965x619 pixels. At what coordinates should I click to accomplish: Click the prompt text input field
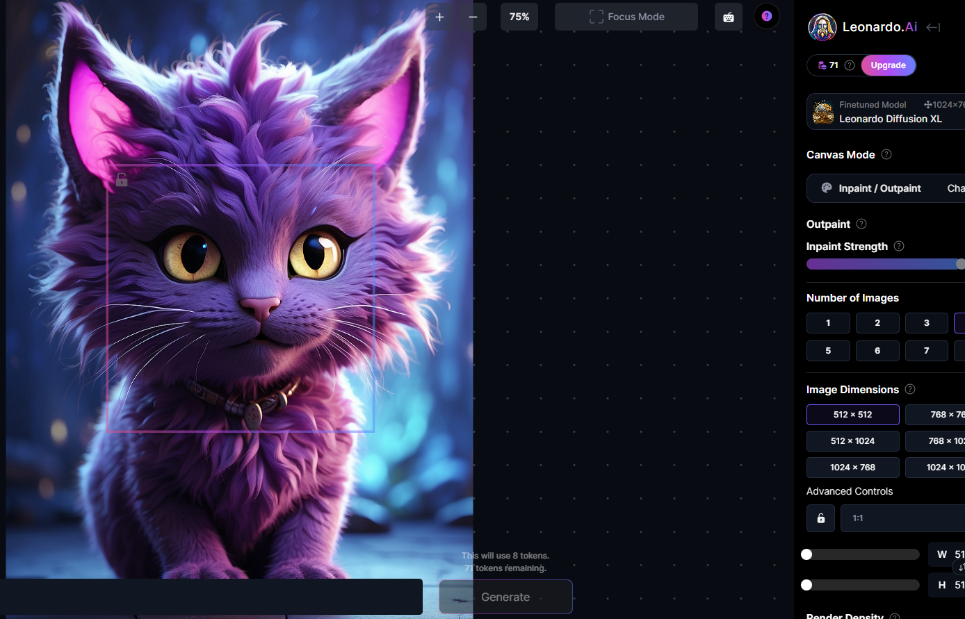tap(211, 597)
